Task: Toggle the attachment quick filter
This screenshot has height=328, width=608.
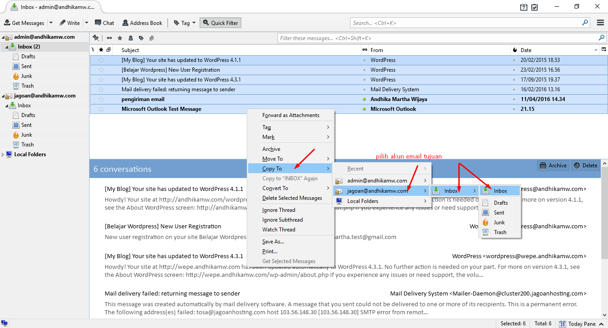Action: click(x=151, y=38)
